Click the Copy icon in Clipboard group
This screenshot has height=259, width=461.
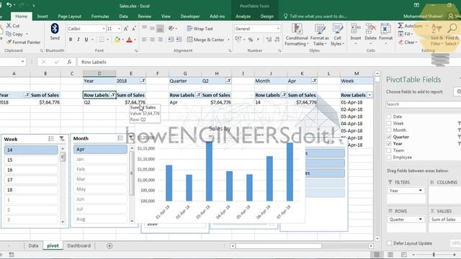tap(9, 34)
